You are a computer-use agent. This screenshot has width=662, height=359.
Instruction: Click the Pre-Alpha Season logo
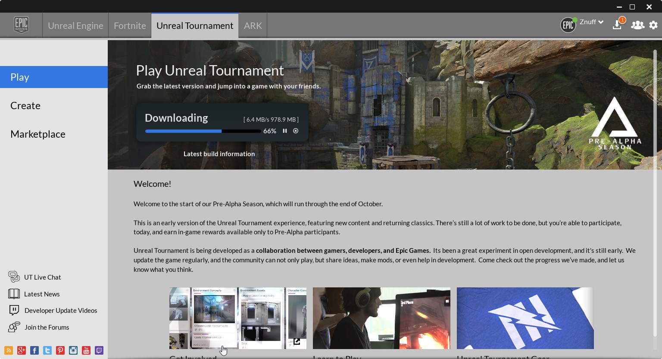coord(615,123)
